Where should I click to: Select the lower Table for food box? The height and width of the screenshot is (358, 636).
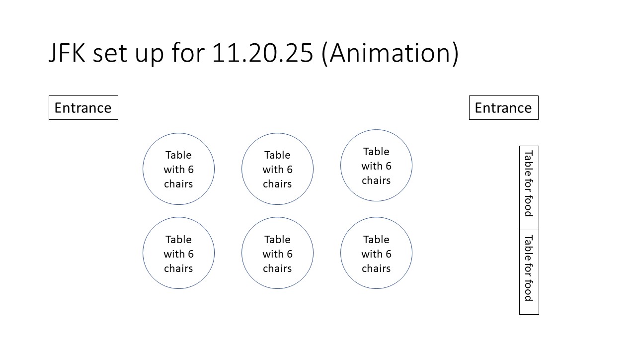click(529, 272)
